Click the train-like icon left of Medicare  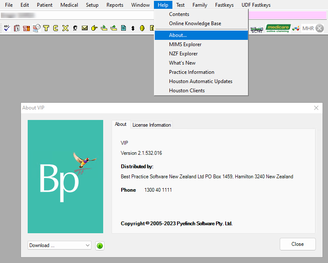(256, 29)
